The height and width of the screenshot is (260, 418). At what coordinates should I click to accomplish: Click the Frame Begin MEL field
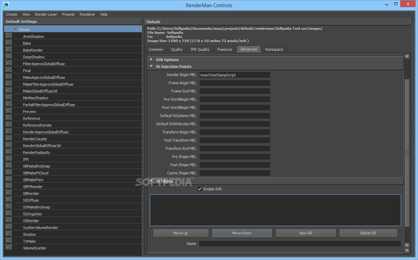tap(235, 83)
